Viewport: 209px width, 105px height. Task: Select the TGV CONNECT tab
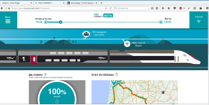(50, 3)
